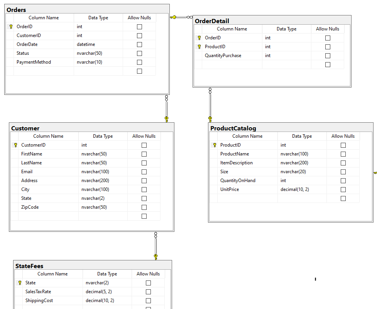The image size is (377, 309).
Task: Toggle Allow Nulls for SalesTaxRate in StateFees
Action: [x=148, y=292]
